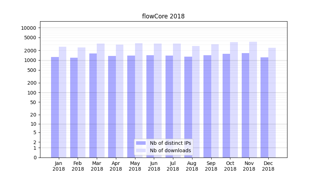
Task: Click the 'May 2018' x-axis label
Action: (135, 166)
